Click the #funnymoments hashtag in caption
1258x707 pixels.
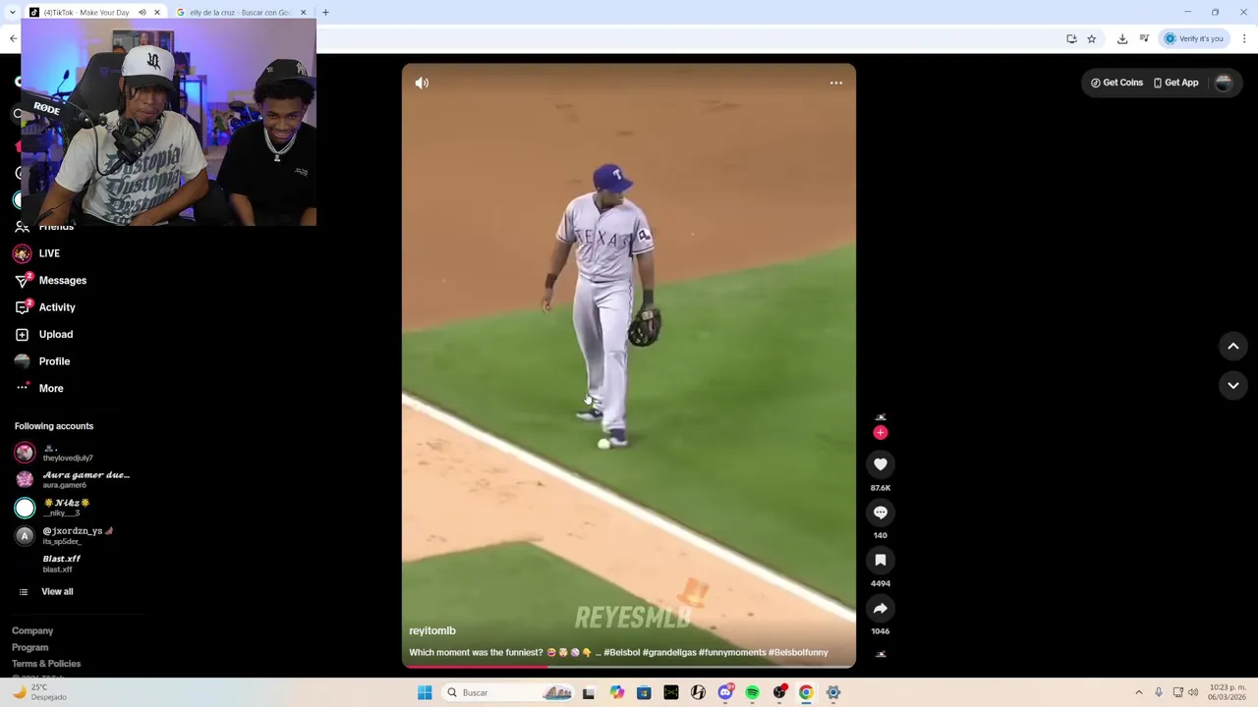732,653
